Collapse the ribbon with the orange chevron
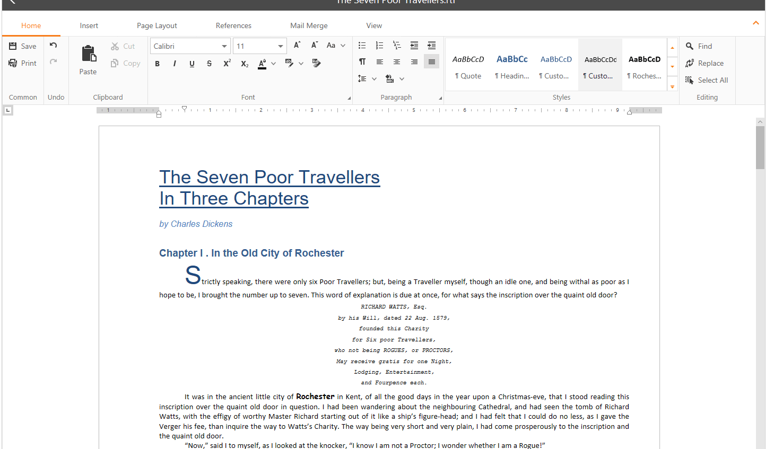This screenshot has width=774, height=449. [756, 23]
